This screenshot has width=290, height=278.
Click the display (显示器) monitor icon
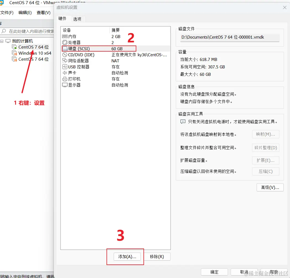(x=65, y=85)
